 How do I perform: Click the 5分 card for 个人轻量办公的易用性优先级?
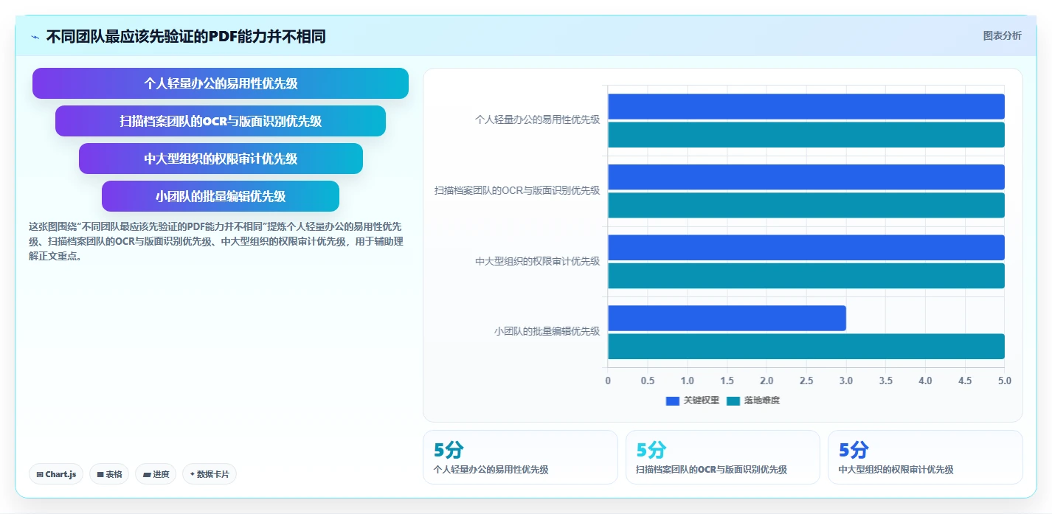pos(520,457)
